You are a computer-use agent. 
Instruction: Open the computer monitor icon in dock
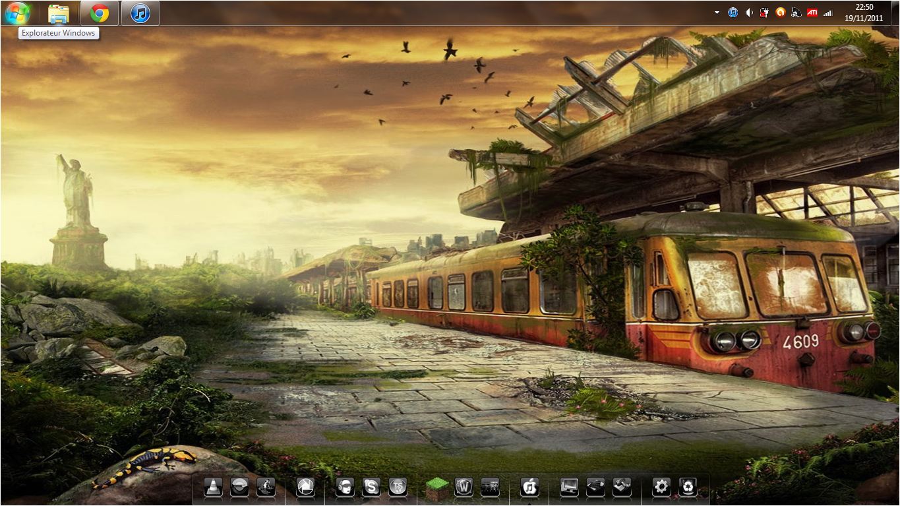click(569, 487)
